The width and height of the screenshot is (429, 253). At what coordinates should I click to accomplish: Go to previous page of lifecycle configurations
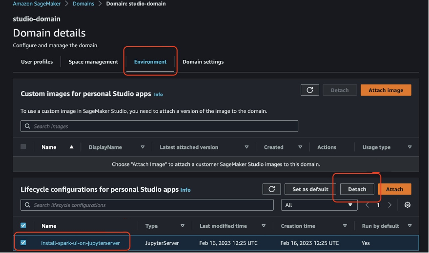pyautogui.click(x=368, y=205)
